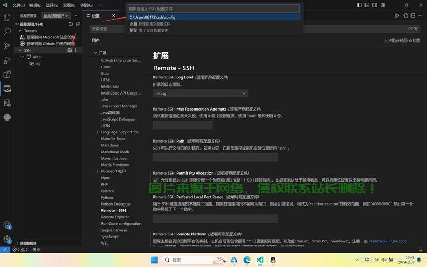Open customize layout icon
The width and height of the screenshot is (427, 267).
[383, 5]
